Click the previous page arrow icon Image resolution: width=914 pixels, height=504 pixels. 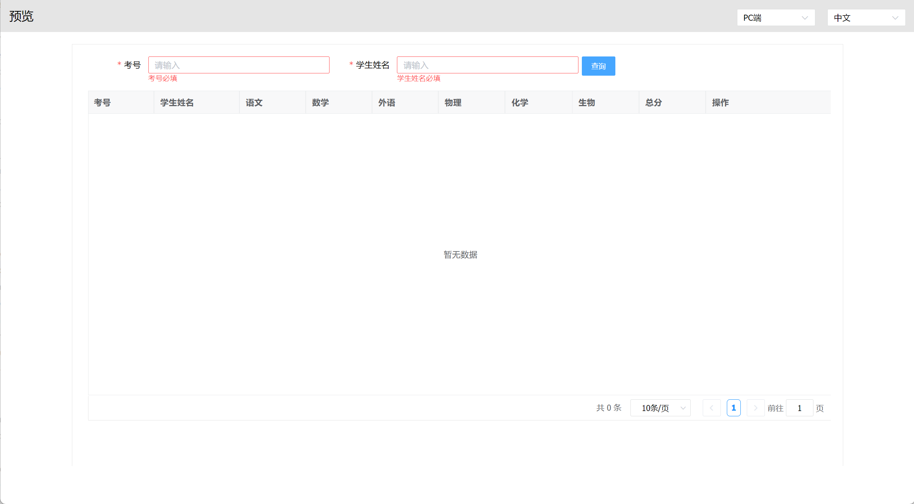click(711, 408)
